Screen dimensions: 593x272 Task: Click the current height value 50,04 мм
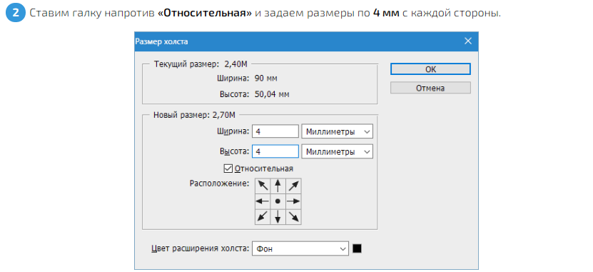tap(272, 94)
